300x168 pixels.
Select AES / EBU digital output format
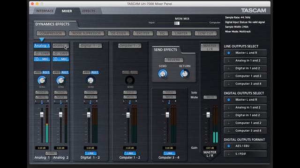point(245,146)
